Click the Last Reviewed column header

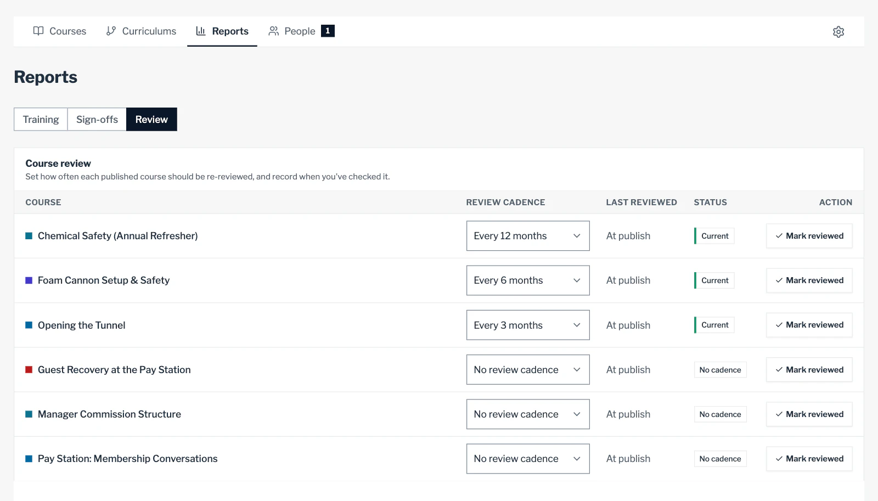(641, 202)
